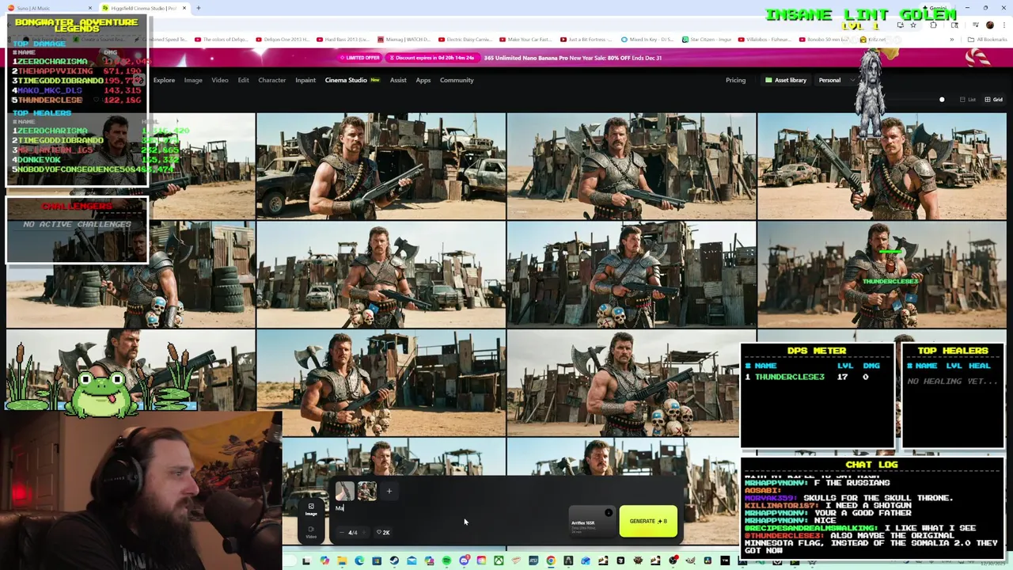The height and width of the screenshot is (570, 1013).
Task: Switch to Grid view
Action: 993,100
